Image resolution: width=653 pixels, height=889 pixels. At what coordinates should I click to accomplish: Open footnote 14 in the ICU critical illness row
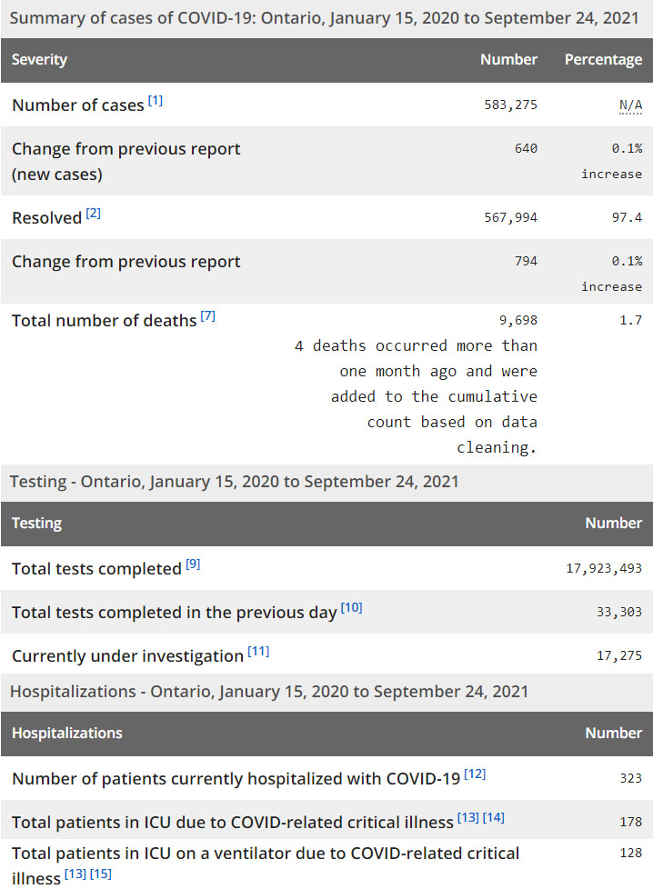493,818
